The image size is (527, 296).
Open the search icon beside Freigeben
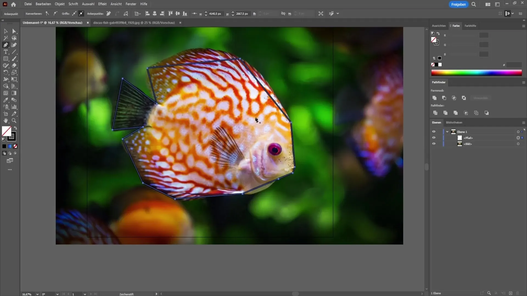[474, 4]
